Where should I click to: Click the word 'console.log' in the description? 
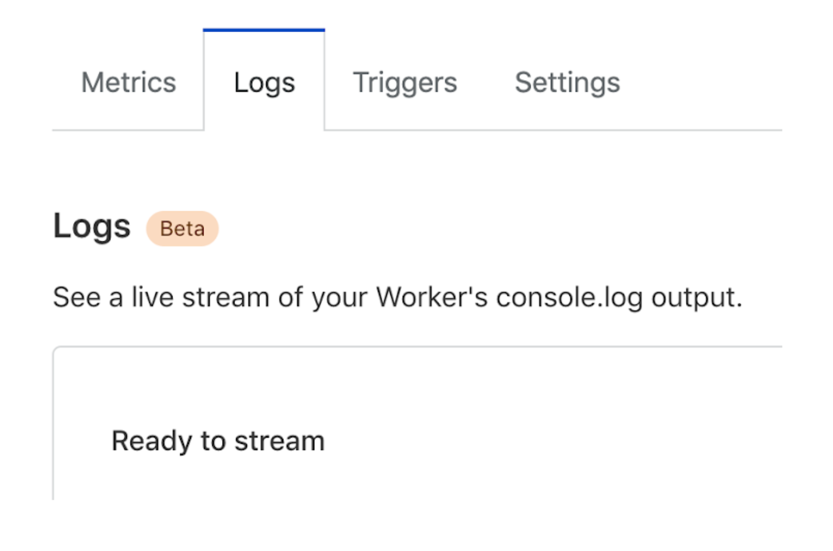pos(569,297)
